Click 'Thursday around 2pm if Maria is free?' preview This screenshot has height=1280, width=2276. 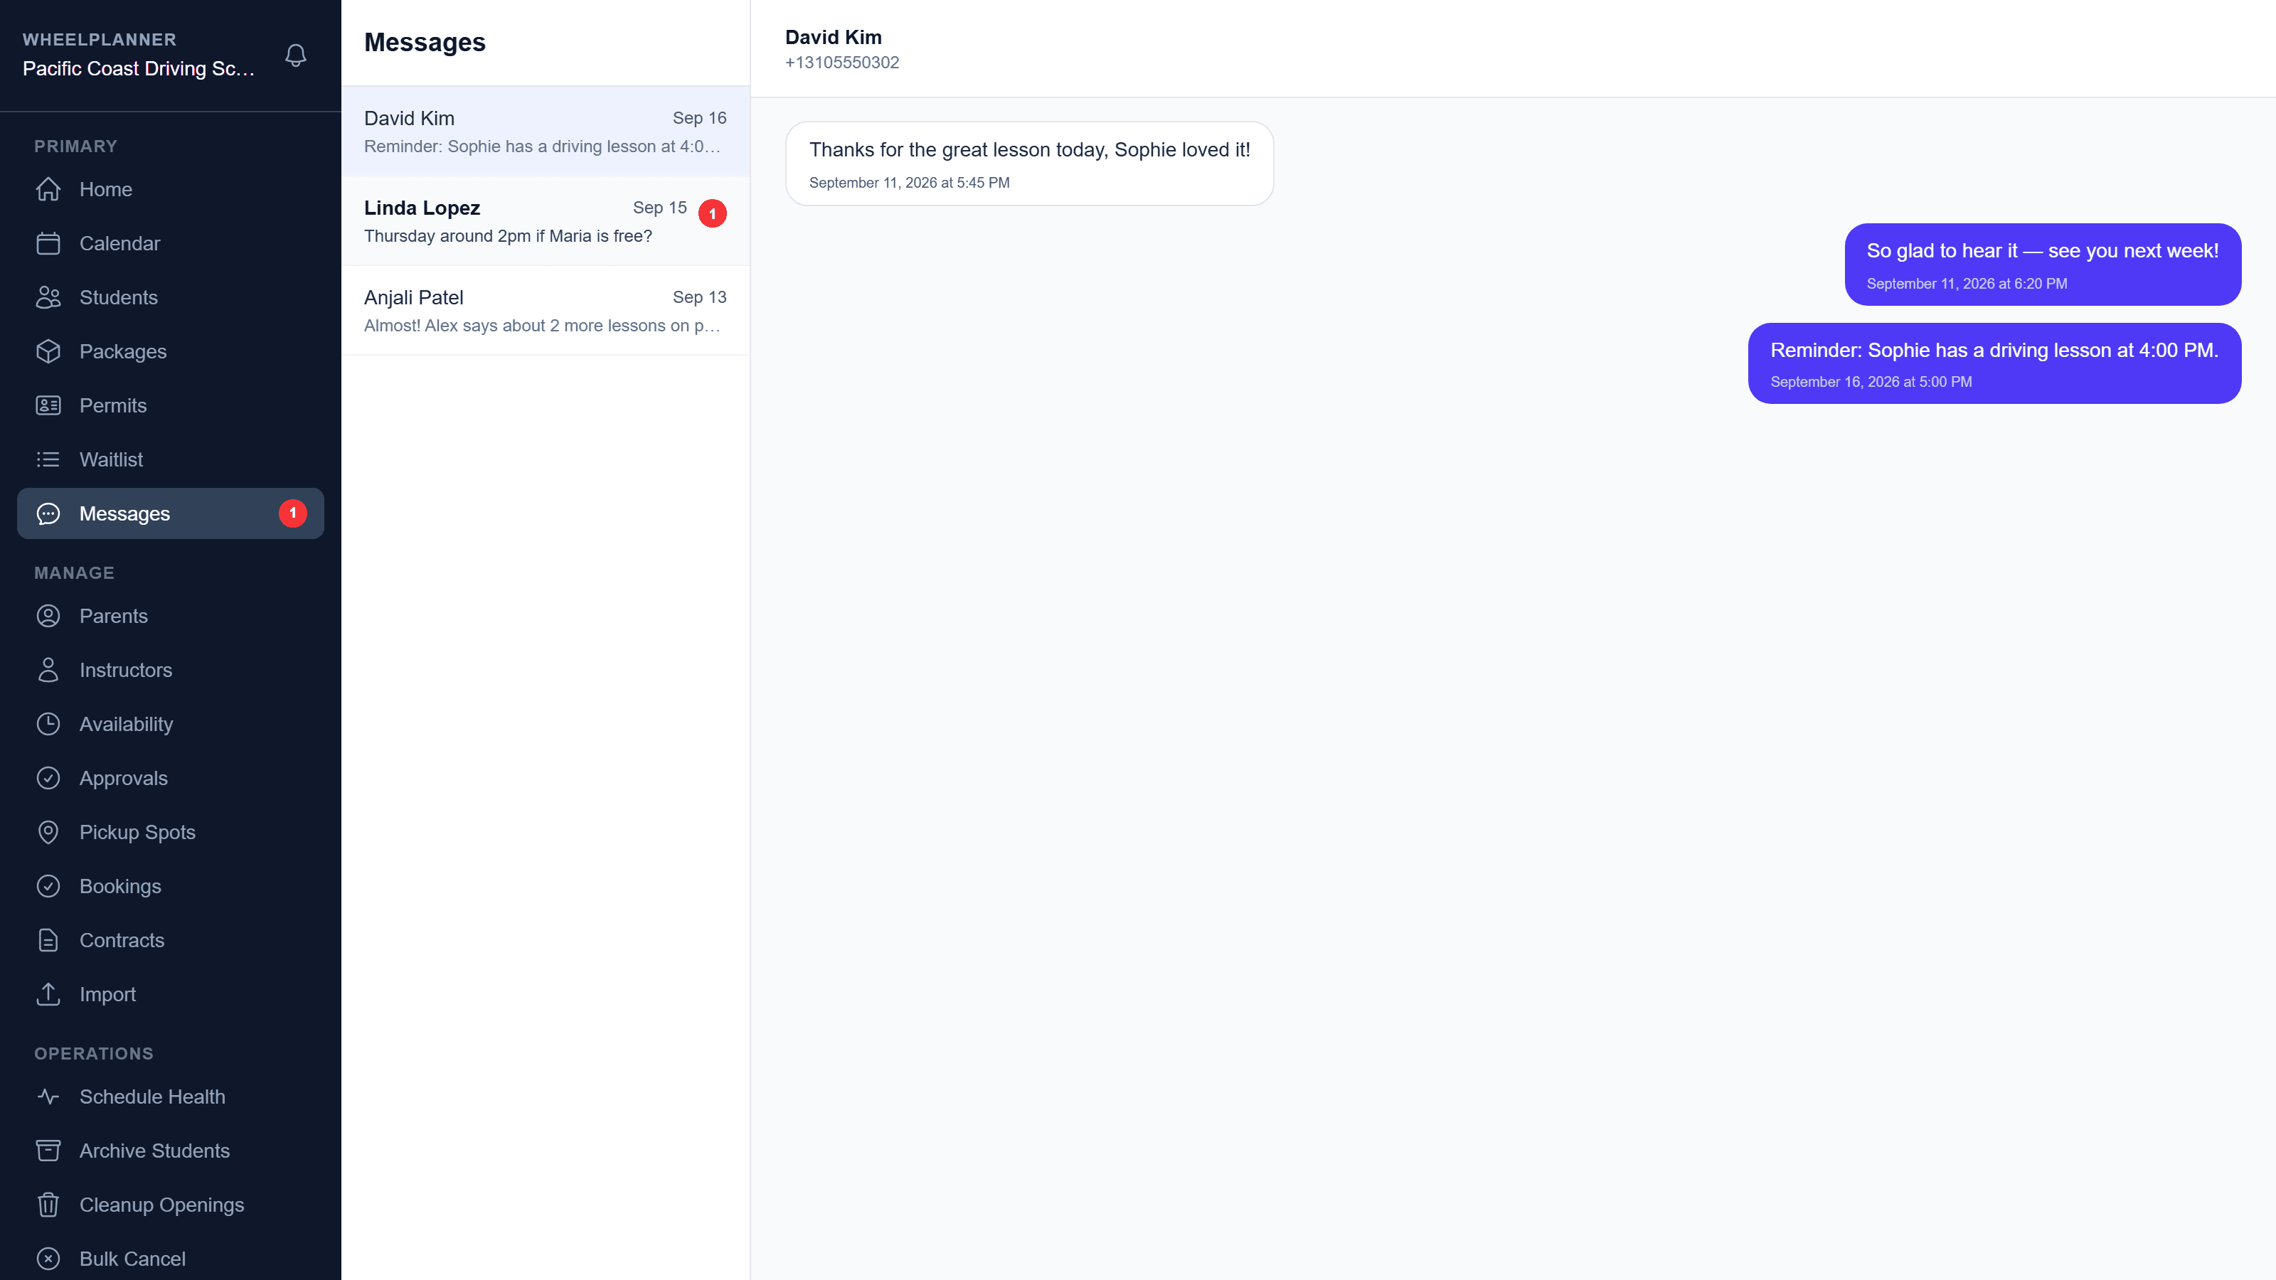point(508,236)
